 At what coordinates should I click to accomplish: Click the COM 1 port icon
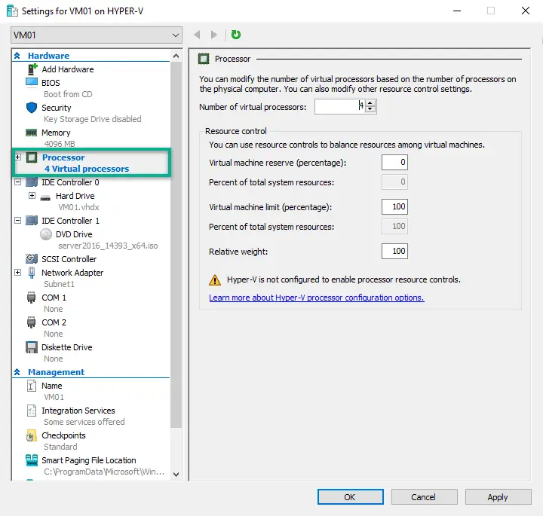click(32, 298)
